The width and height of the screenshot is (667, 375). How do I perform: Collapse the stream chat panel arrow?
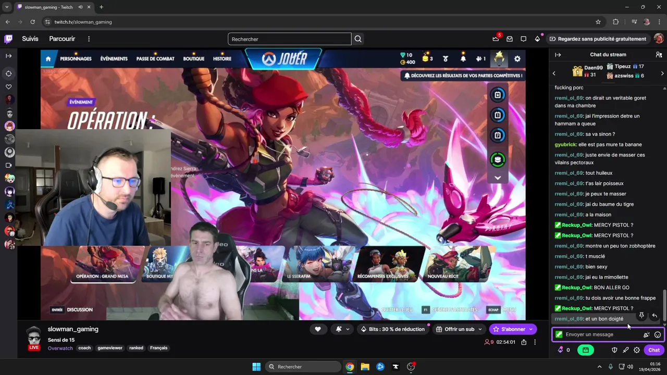click(x=558, y=55)
